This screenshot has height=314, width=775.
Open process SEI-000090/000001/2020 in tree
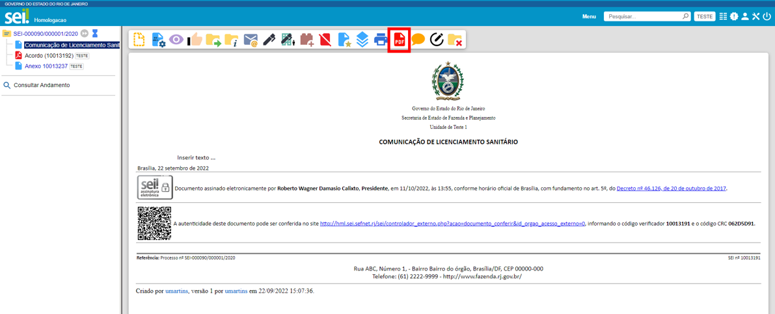pos(46,34)
